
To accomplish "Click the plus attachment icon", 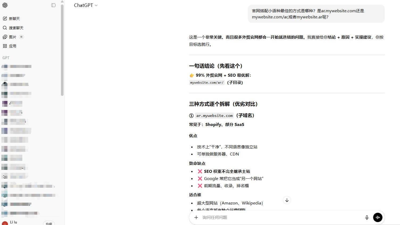I will tap(196, 218).
